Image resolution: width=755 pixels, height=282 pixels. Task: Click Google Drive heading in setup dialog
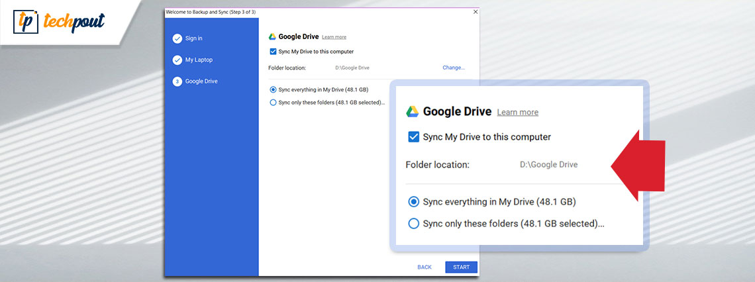click(x=299, y=37)
